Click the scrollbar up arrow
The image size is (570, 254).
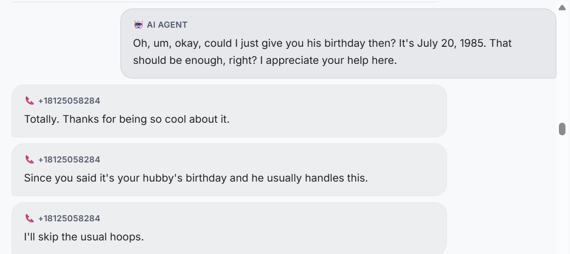[x=562, y=7]
